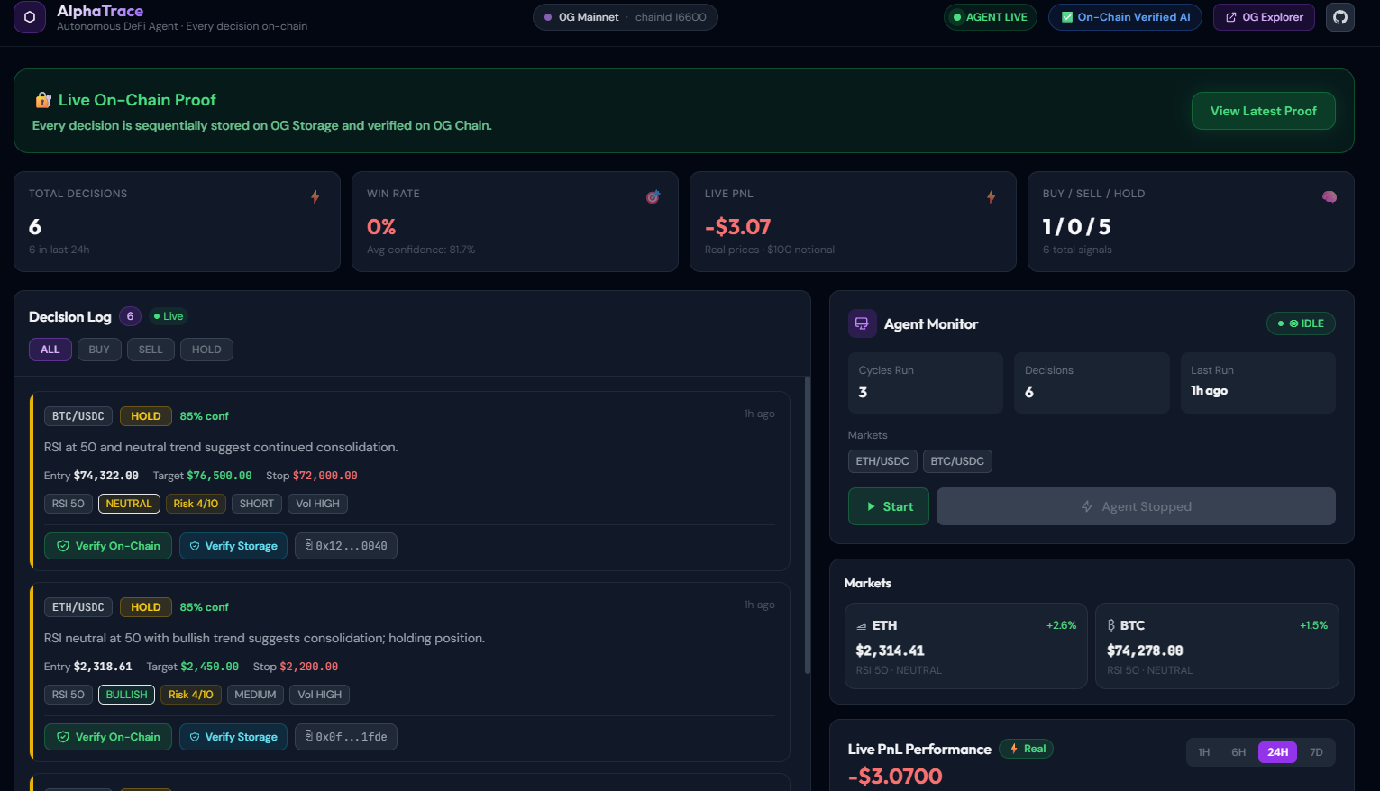Verify On-Chain for the BTC/USDC decision
Image resolution: width=1380 pixels, height=791 pixels.
coord(108,546)
